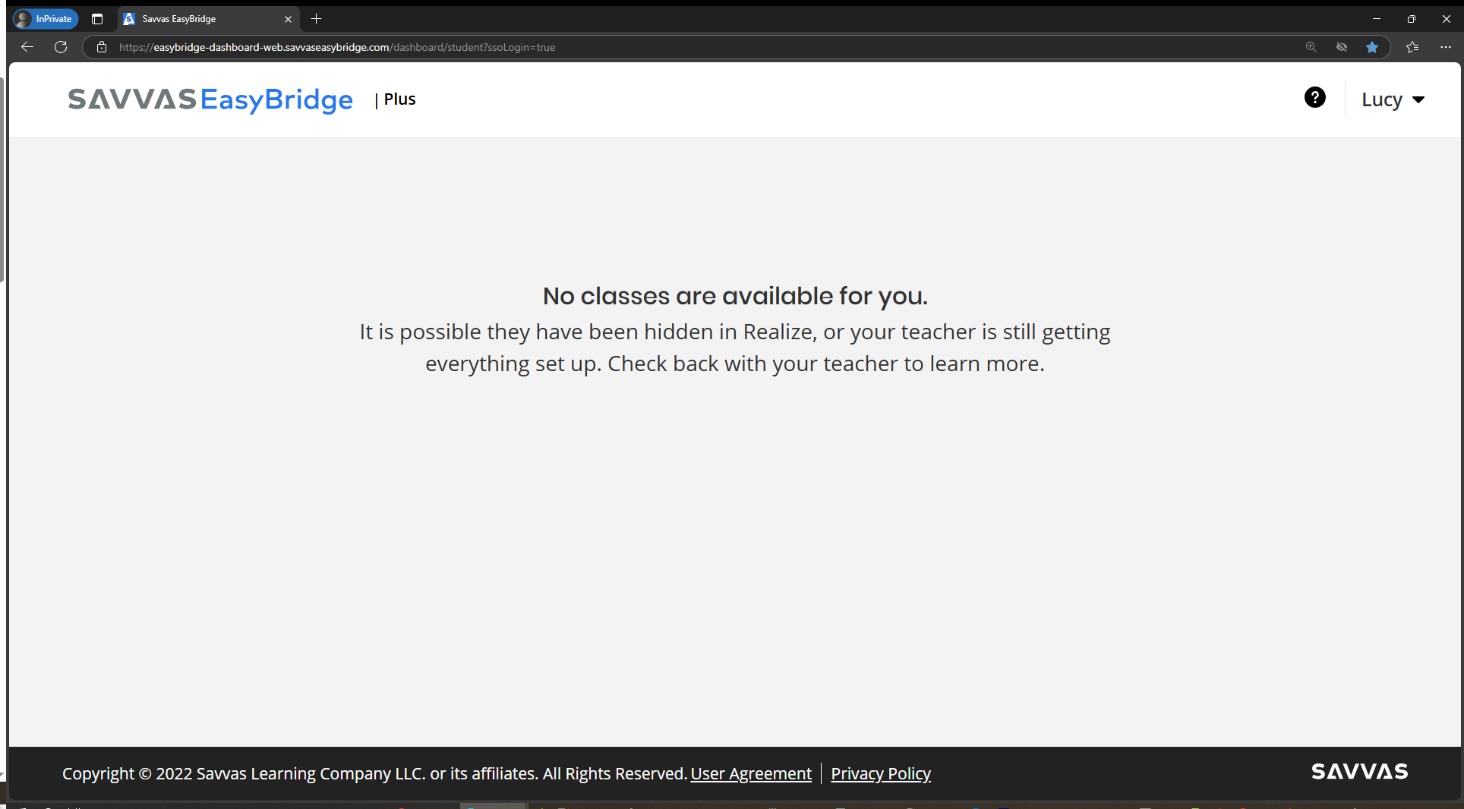Image resolution: width=1464 pixels, height=809 pixels.
Task: Reload the page with the refresh icon
Action: tap(61, 47)
